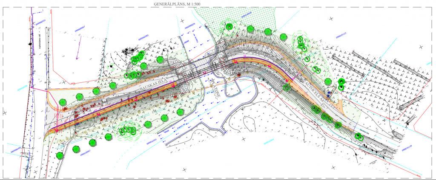Select the paired green trees at far right
The width and height of the screenshot is (436, 180).
point(341,84)
